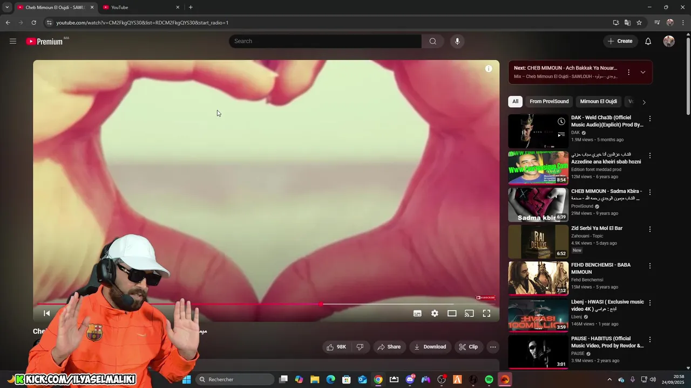Select the From ProviSound chip
Viewport: 691px width, 388px height.
[x=549, y=101]
